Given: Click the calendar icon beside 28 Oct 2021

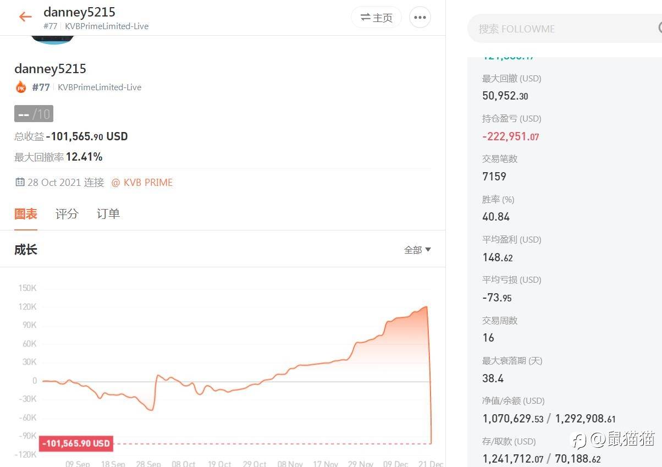Looking at the screenshot, I should 20,182.
